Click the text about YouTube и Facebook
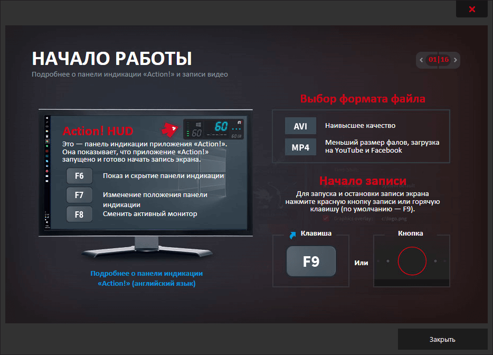Image resolution: width=493 pixels, height=355 pixels. (x=382, y=146)
